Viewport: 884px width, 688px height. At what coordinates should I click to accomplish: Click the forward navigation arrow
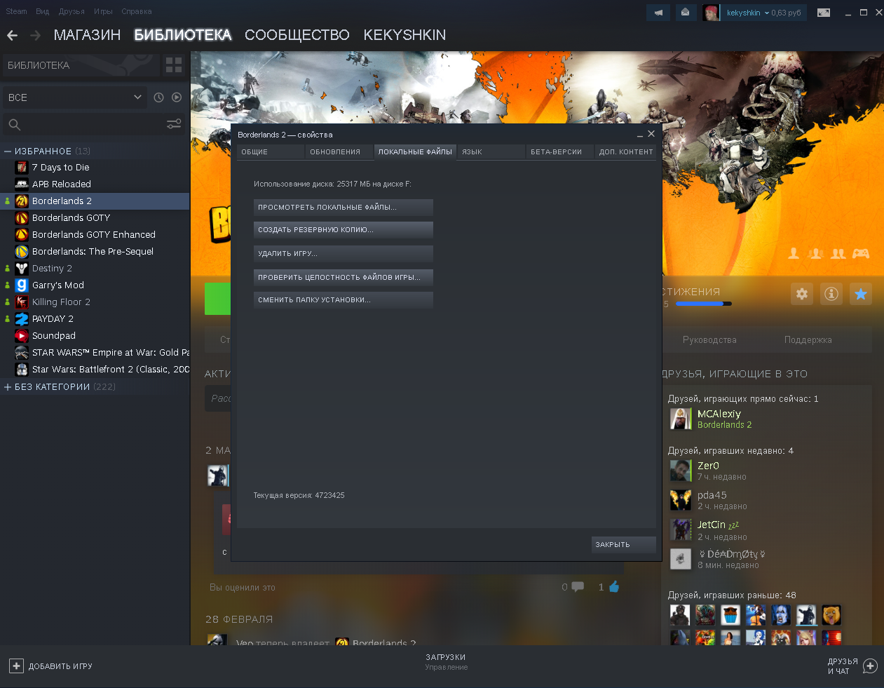[x=36, y=35]
